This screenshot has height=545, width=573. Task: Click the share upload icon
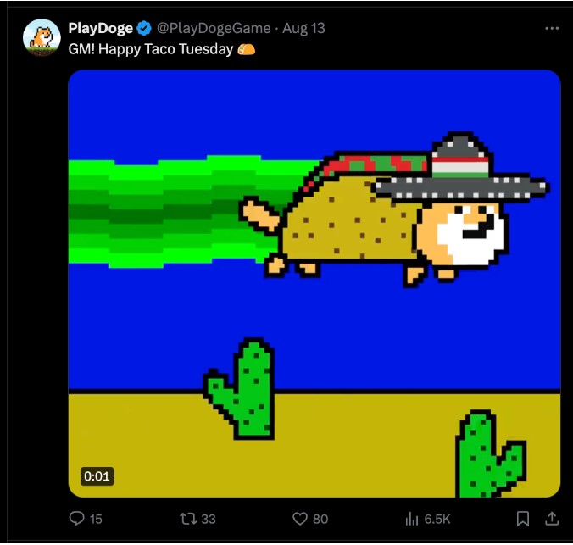tap(552, 519)
